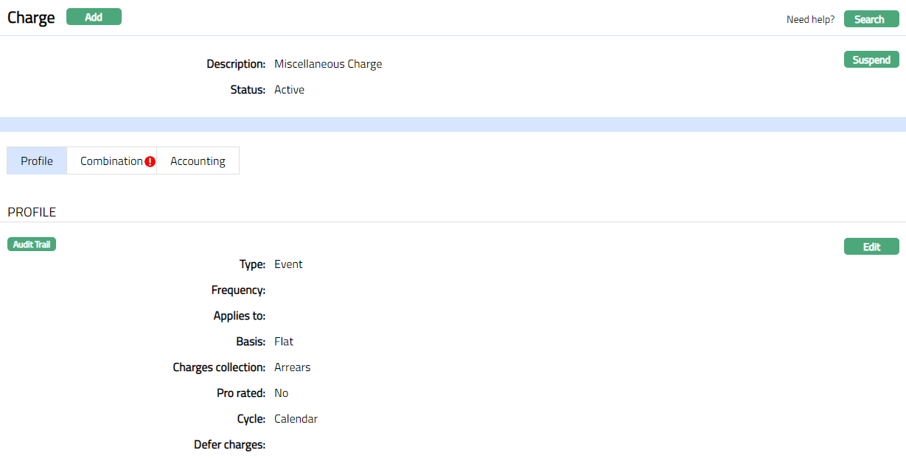906x458 pixels.
Task: Click the Need help? link
Action: coord(810,20)
